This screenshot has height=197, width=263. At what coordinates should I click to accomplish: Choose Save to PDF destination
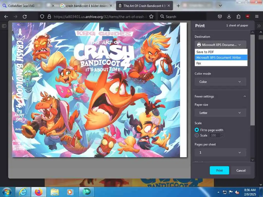[x=221, y=52]
